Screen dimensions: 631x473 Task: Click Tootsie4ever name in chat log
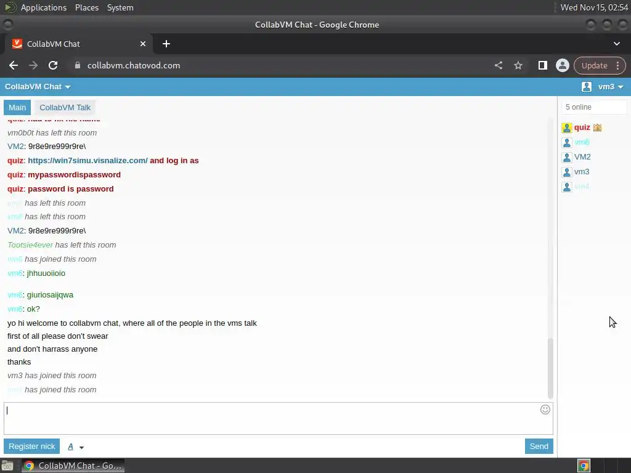coord(30,245)
